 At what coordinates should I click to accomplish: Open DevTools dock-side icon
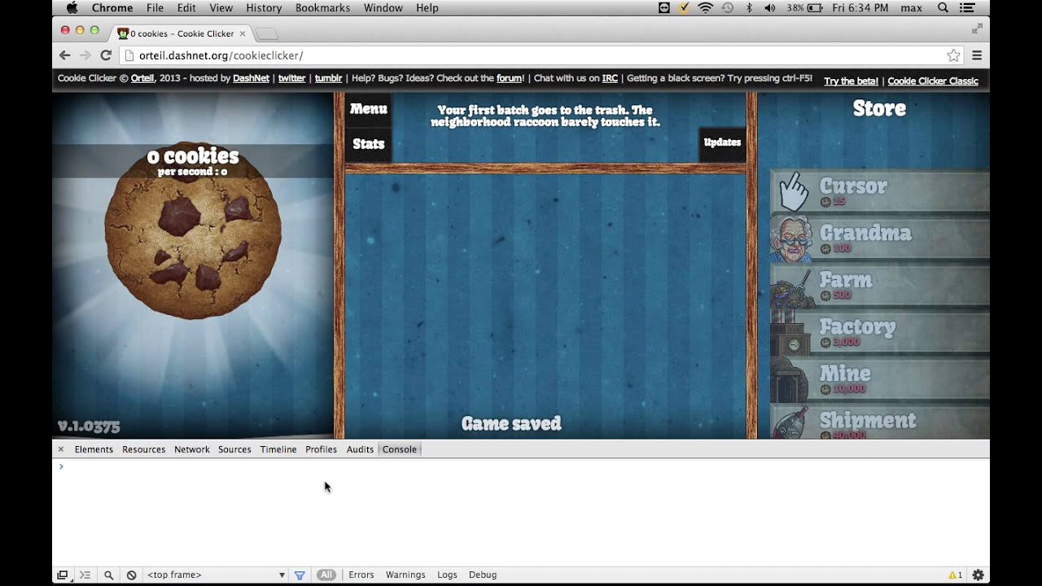63,575
